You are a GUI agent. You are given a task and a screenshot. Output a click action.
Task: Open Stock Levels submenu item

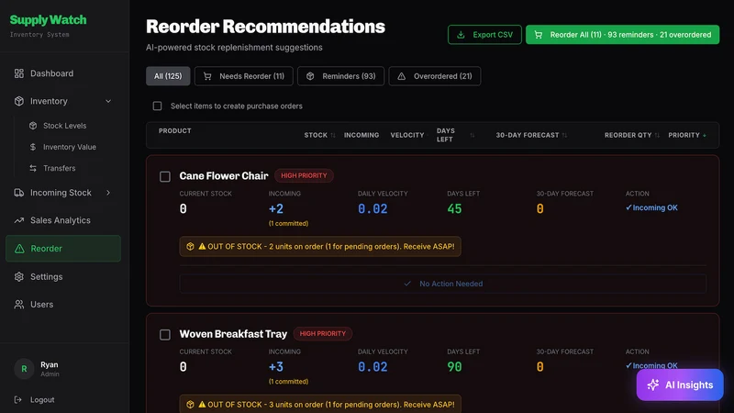click(64, 126)
